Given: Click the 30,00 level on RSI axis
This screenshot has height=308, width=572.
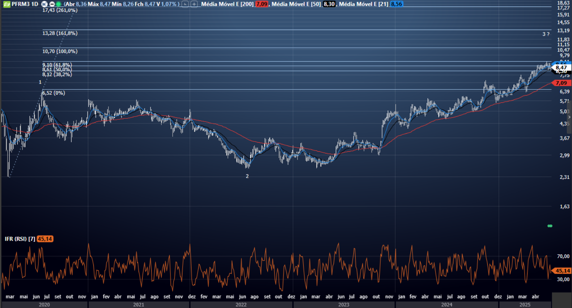Looking at the screenshot, I should [x=563, y=279].
